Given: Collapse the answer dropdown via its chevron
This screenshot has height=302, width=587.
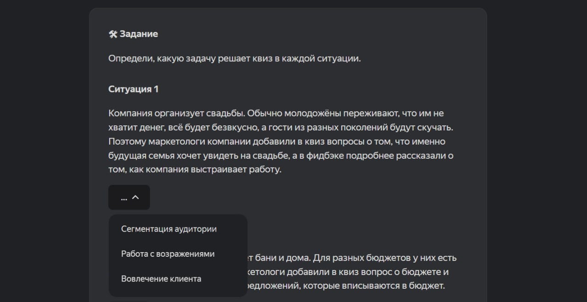Looking at the screenshot, I should 135,197.
